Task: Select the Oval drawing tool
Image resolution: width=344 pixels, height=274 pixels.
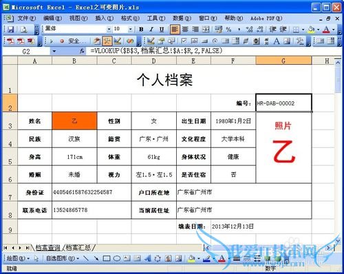Action: coord(117,259)
